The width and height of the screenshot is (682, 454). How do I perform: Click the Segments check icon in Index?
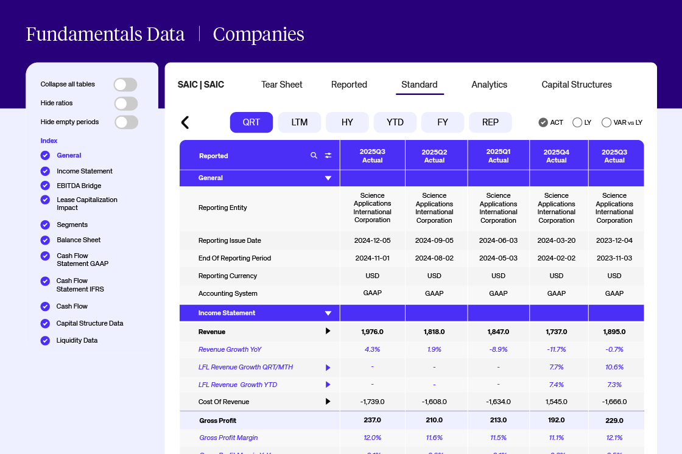coord(45,225)
